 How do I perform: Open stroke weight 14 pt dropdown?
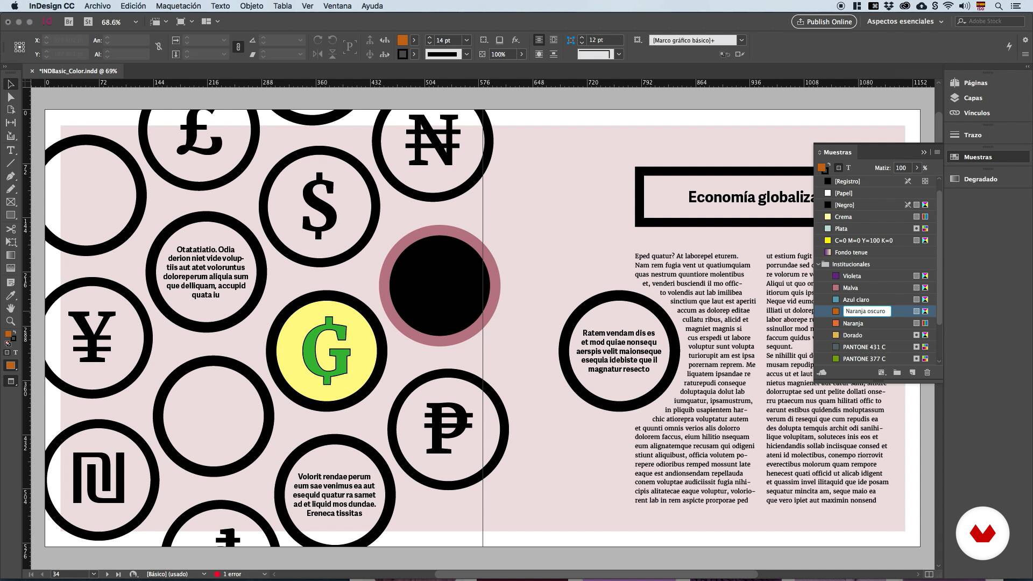coord(466,40)
